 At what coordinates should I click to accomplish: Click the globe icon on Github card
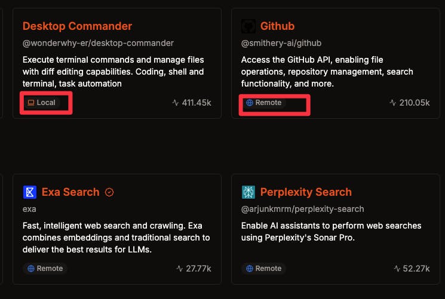250,103
